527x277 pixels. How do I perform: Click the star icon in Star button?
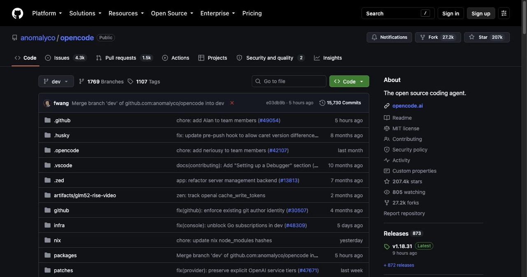pos(472,37)
